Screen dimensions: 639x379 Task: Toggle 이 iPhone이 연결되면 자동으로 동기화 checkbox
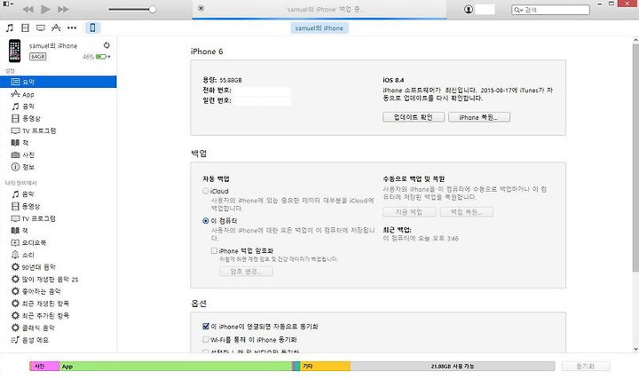click(x=206, y=326)
